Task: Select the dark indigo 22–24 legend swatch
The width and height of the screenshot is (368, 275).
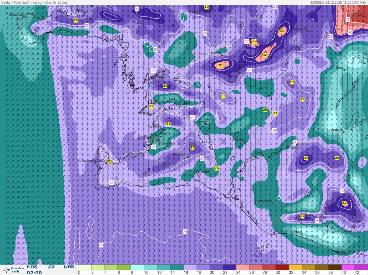Action: pyautogui.click(x=229, y=268)
